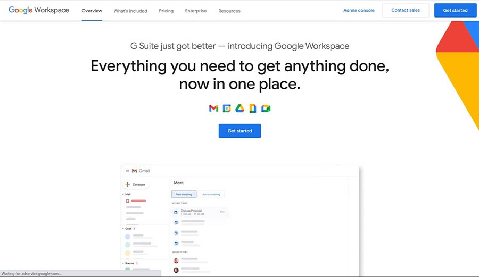Open the Google Workspace logo home link

(39, 10)
